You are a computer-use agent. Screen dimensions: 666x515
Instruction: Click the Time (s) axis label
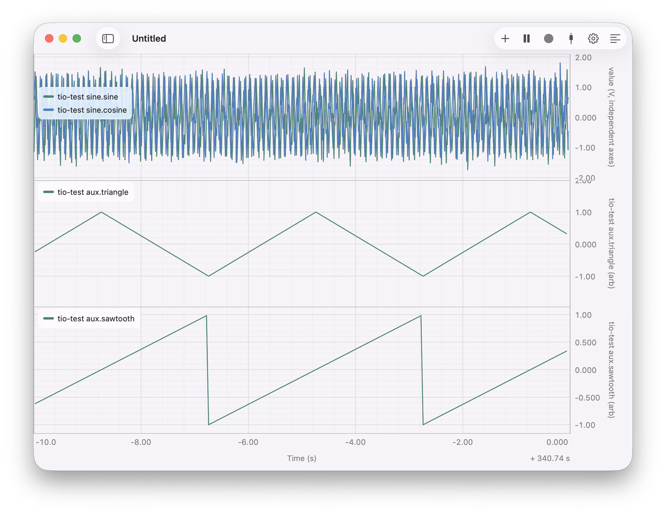click(x=302, y=458)
